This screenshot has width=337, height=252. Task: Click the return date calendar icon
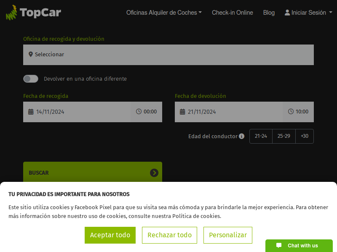click(182, 112)
